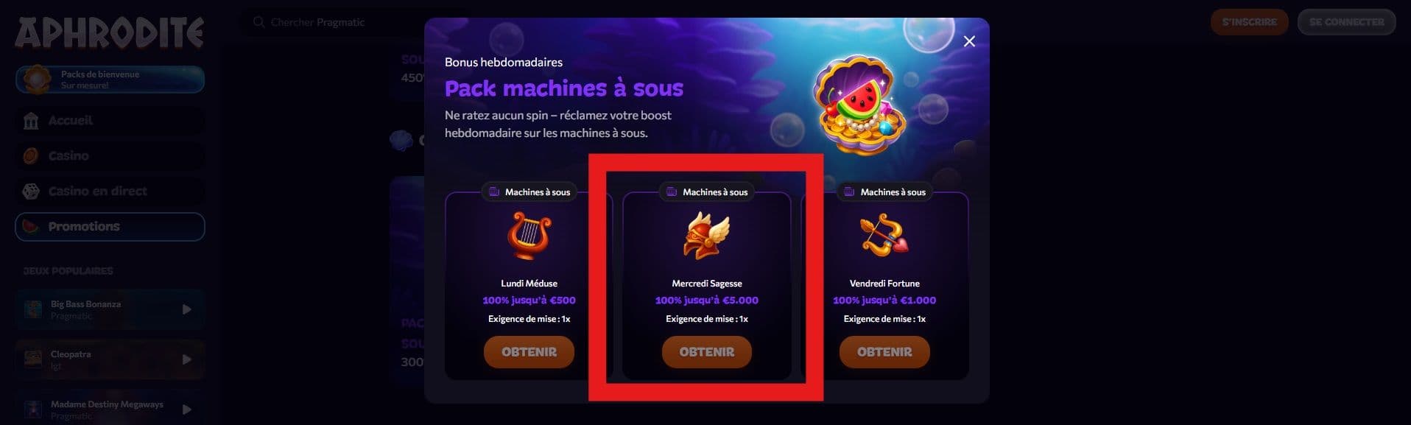Click the search magnifier icon

click(258, 22)
